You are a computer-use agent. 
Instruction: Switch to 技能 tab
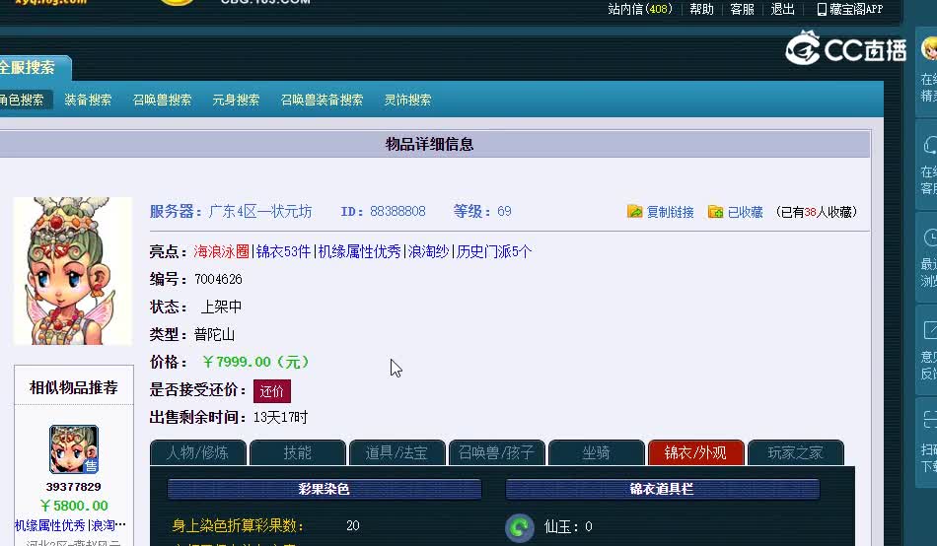pos(298,452)
